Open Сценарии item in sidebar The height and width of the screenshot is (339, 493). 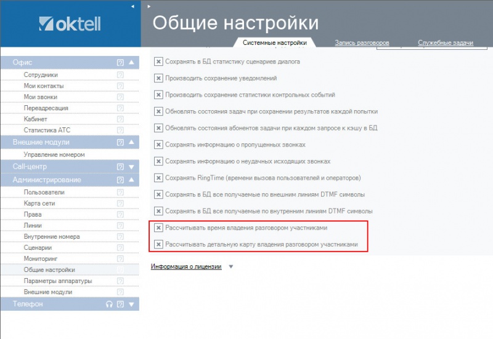point(38,248)
